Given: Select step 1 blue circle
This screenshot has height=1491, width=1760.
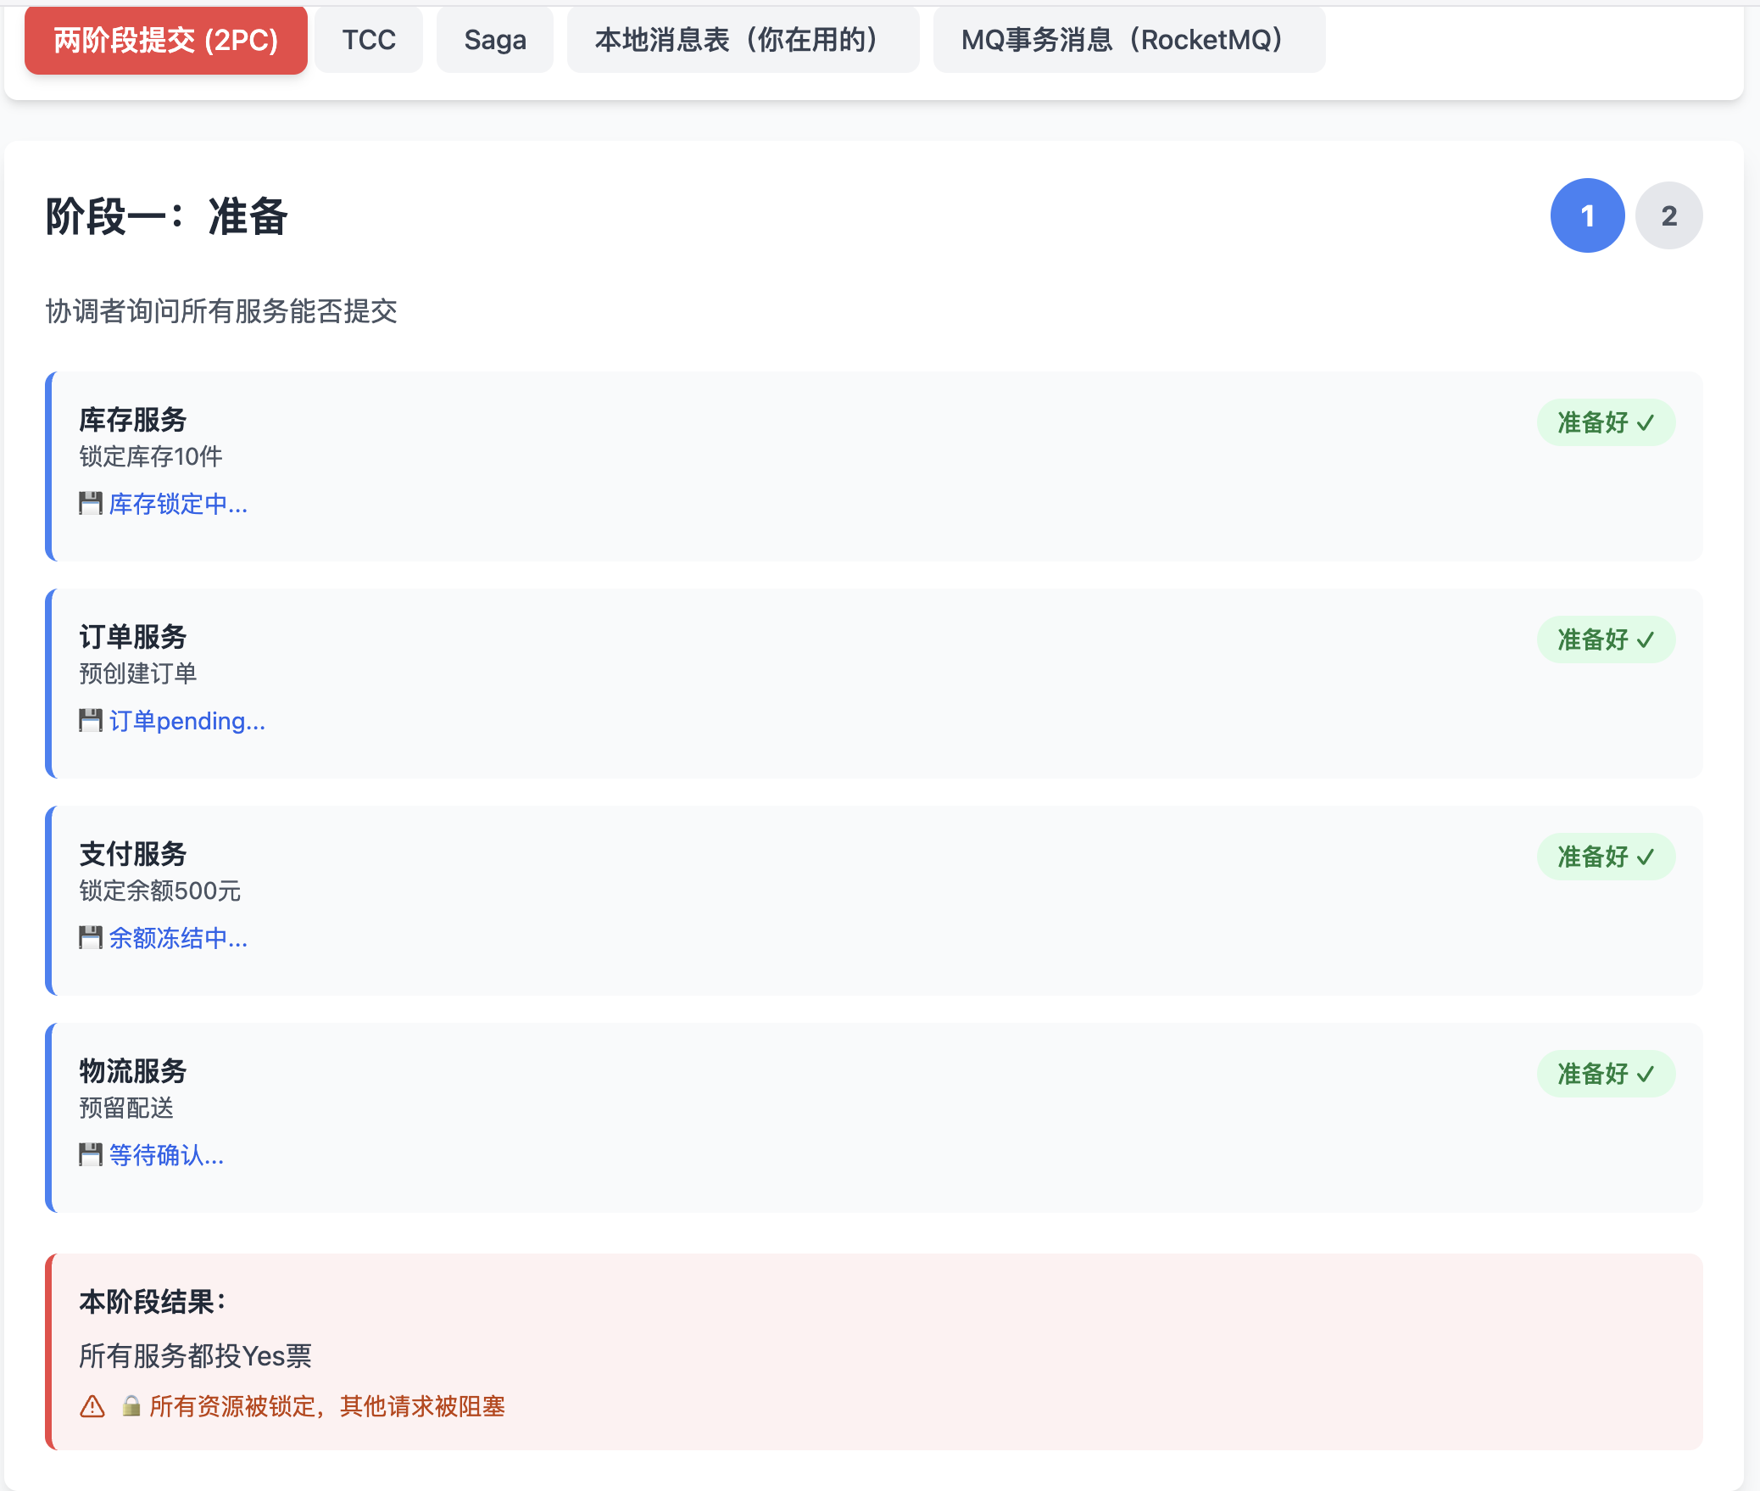Looking at the screenshot, I should [1587, 215].
